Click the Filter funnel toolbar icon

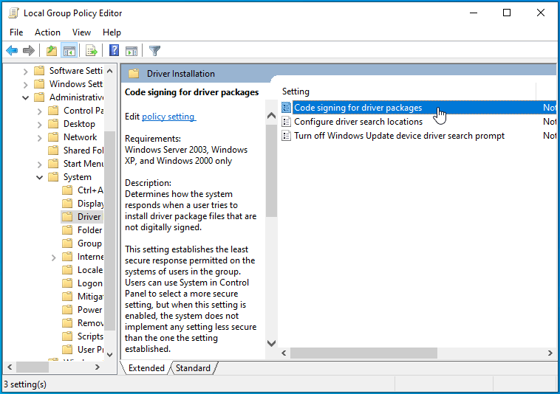[x=154, y=51]
